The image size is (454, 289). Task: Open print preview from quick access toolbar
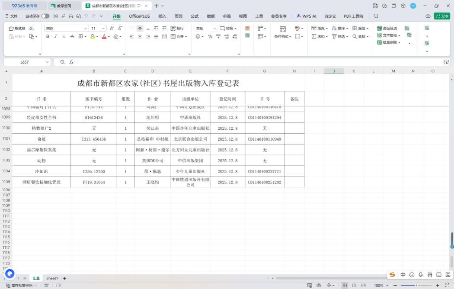click(78, 16)
